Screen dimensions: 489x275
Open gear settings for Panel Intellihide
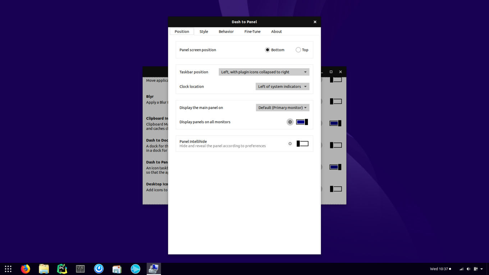(290, 144)
